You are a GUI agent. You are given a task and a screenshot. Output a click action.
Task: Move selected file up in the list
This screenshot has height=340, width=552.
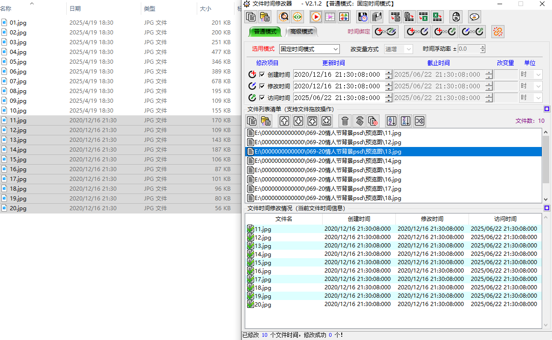coord(284,121)
